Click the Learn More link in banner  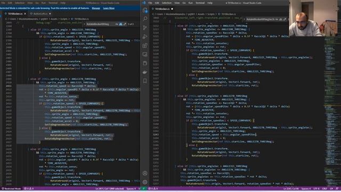pos(109,9)
